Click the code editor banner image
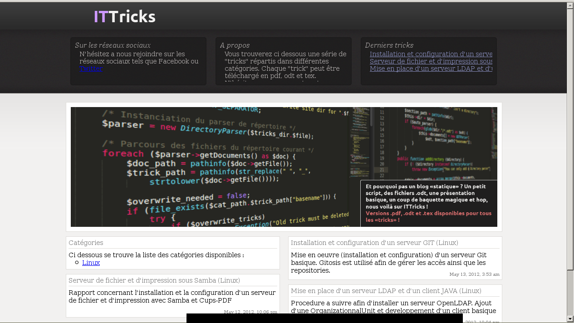Screen dimensions: 574x323 tap(284, 167)
